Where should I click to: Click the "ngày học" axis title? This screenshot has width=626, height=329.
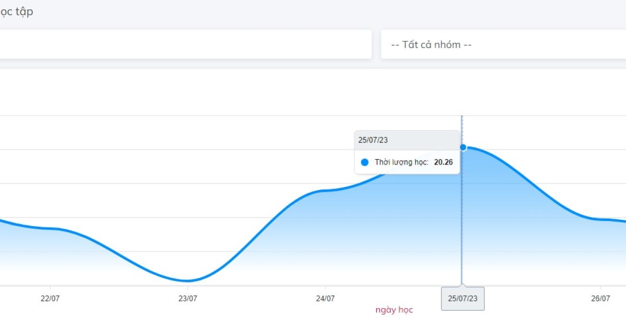394,310
